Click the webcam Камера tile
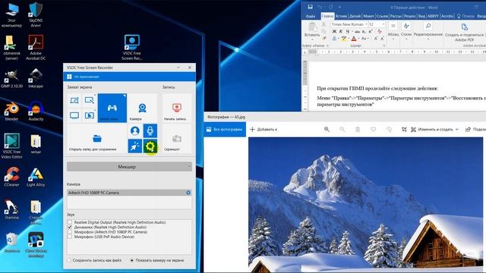486x273 pixels. [142, 108]
